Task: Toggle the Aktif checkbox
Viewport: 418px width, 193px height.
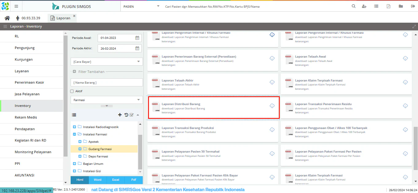Action: click(72, 91)
